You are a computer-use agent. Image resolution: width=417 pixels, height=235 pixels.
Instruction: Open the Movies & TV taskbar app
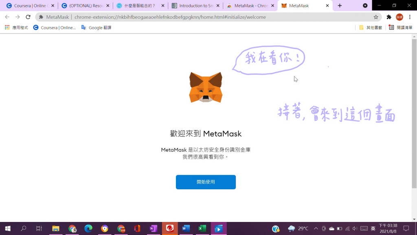pyautogui.click(x=219, y=228)
